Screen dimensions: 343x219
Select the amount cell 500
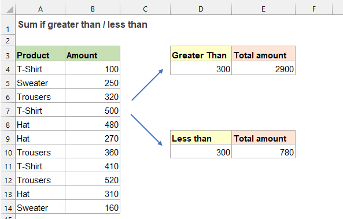[93, 110]
